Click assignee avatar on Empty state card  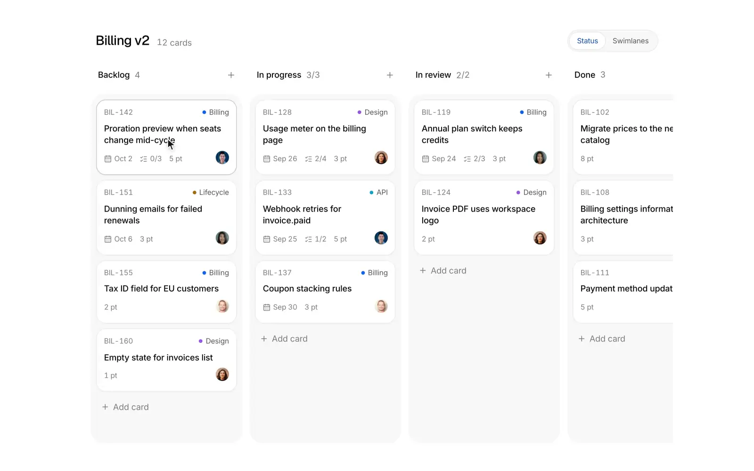pos(222,374)
